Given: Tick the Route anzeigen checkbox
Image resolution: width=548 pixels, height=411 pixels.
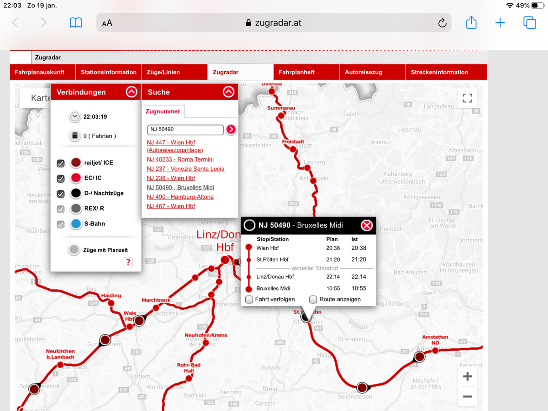Looking at the screenshot, I should click(x=313, y=300).
